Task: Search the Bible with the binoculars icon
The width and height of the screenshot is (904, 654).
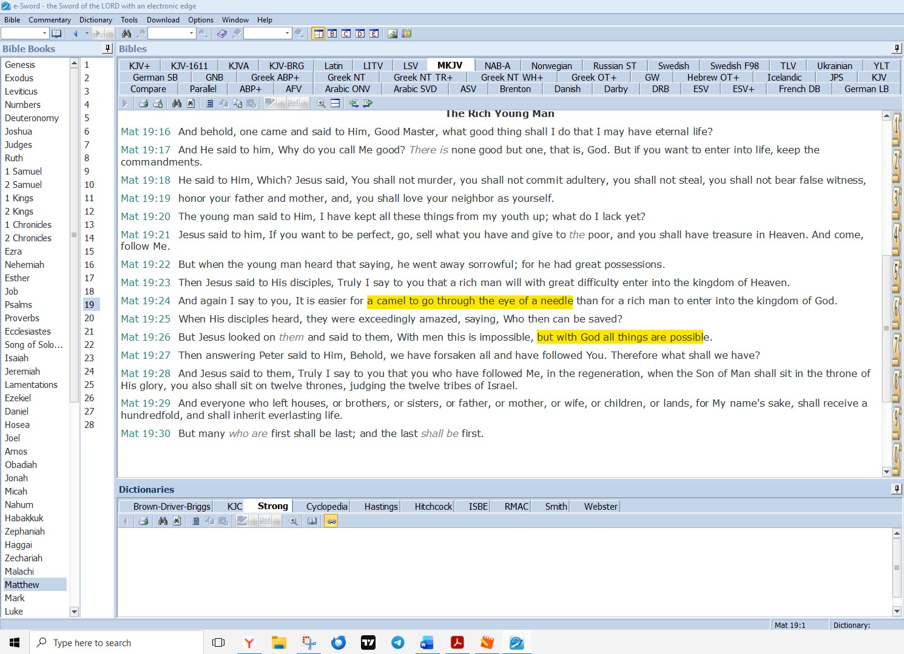Action: (x=177, y=104)
